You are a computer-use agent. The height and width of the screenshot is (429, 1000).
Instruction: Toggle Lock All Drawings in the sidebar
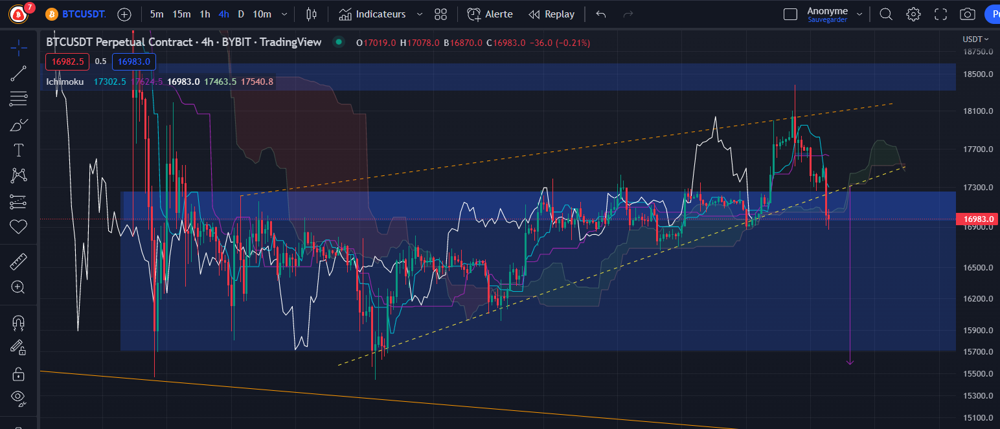point(18,374)
